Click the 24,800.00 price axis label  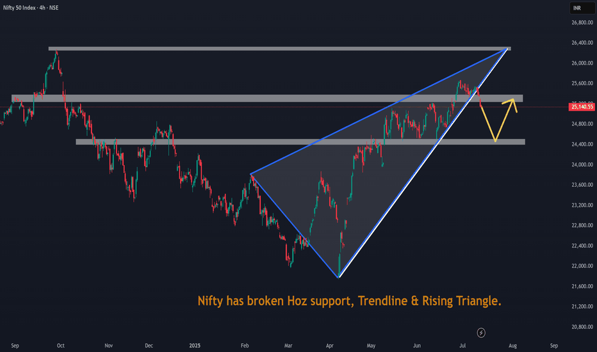[x=582, y=124]
